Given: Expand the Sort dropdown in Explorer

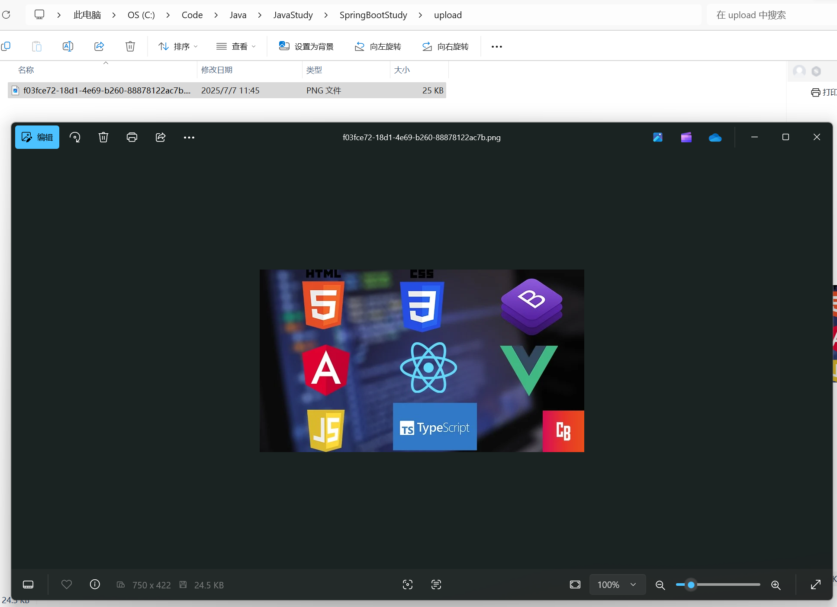Looking at the screenshot, I should point(178,46).
